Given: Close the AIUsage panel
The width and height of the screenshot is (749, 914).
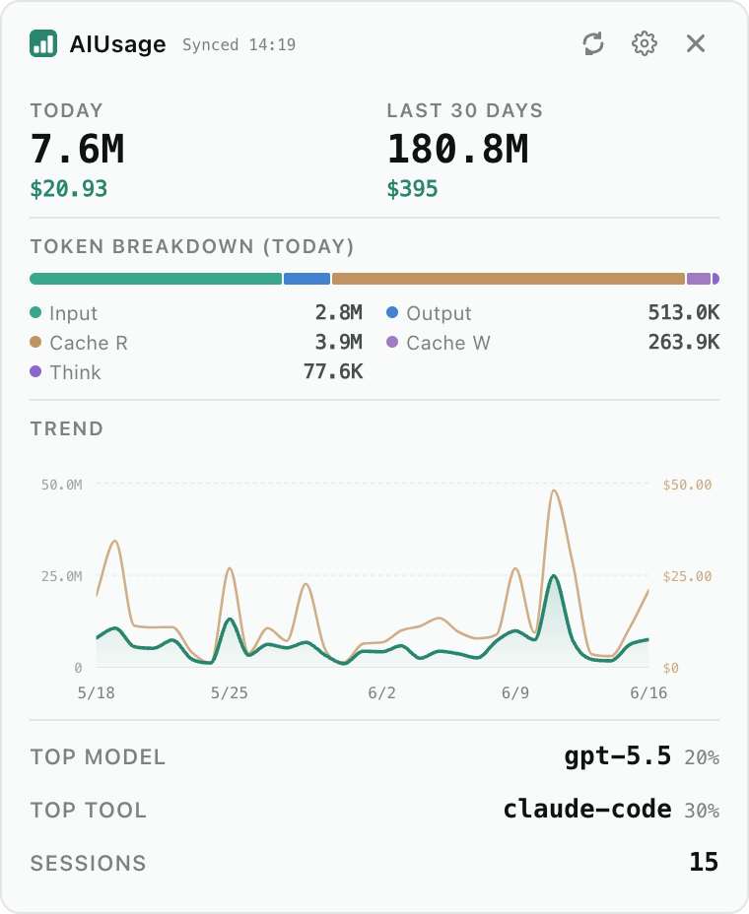Looking at the screenshot, I should coord(696,43).
